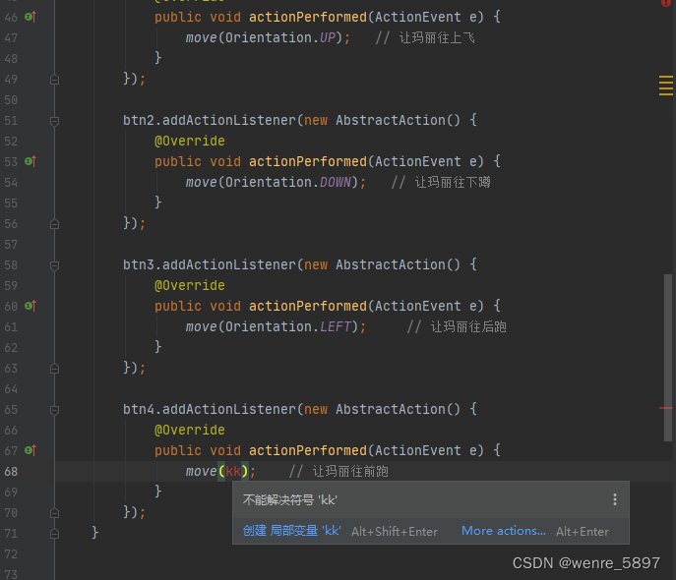This screenshot has width=676, height=580.
Task: Collapse the fold end marker on line 49
Action: [54, 80]
